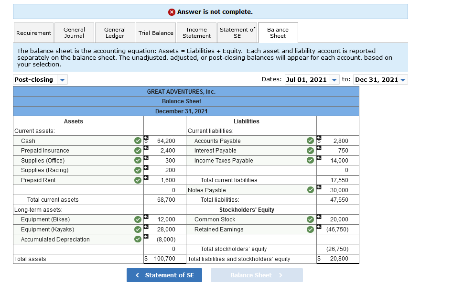
Task: Click the drill-down arrow icon for Supplies (Racing) amount
Action: coord(146,168)
